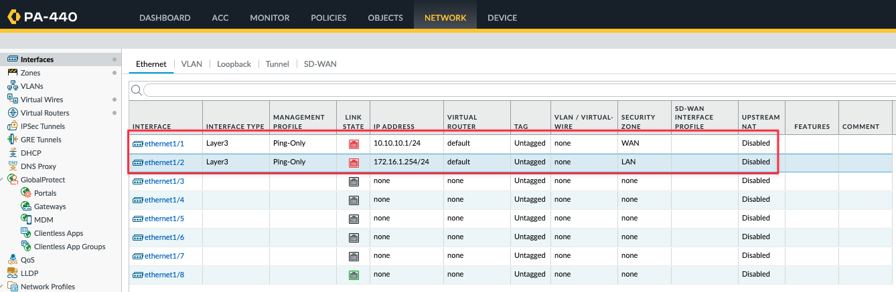This screenshot has width=896, height=292.
Task: Click the Virtual Wires icon
Action: 13,99
